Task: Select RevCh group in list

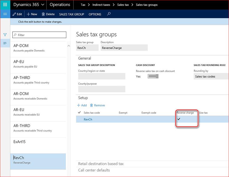Action: click(38, 161)
